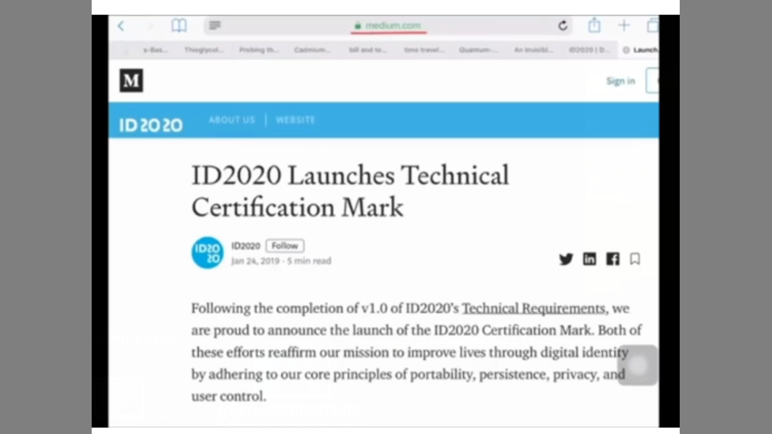The height and width of the screenshot is (434, 772).
Task: Add a new tab with plus icon
Action: coord(624,25)
